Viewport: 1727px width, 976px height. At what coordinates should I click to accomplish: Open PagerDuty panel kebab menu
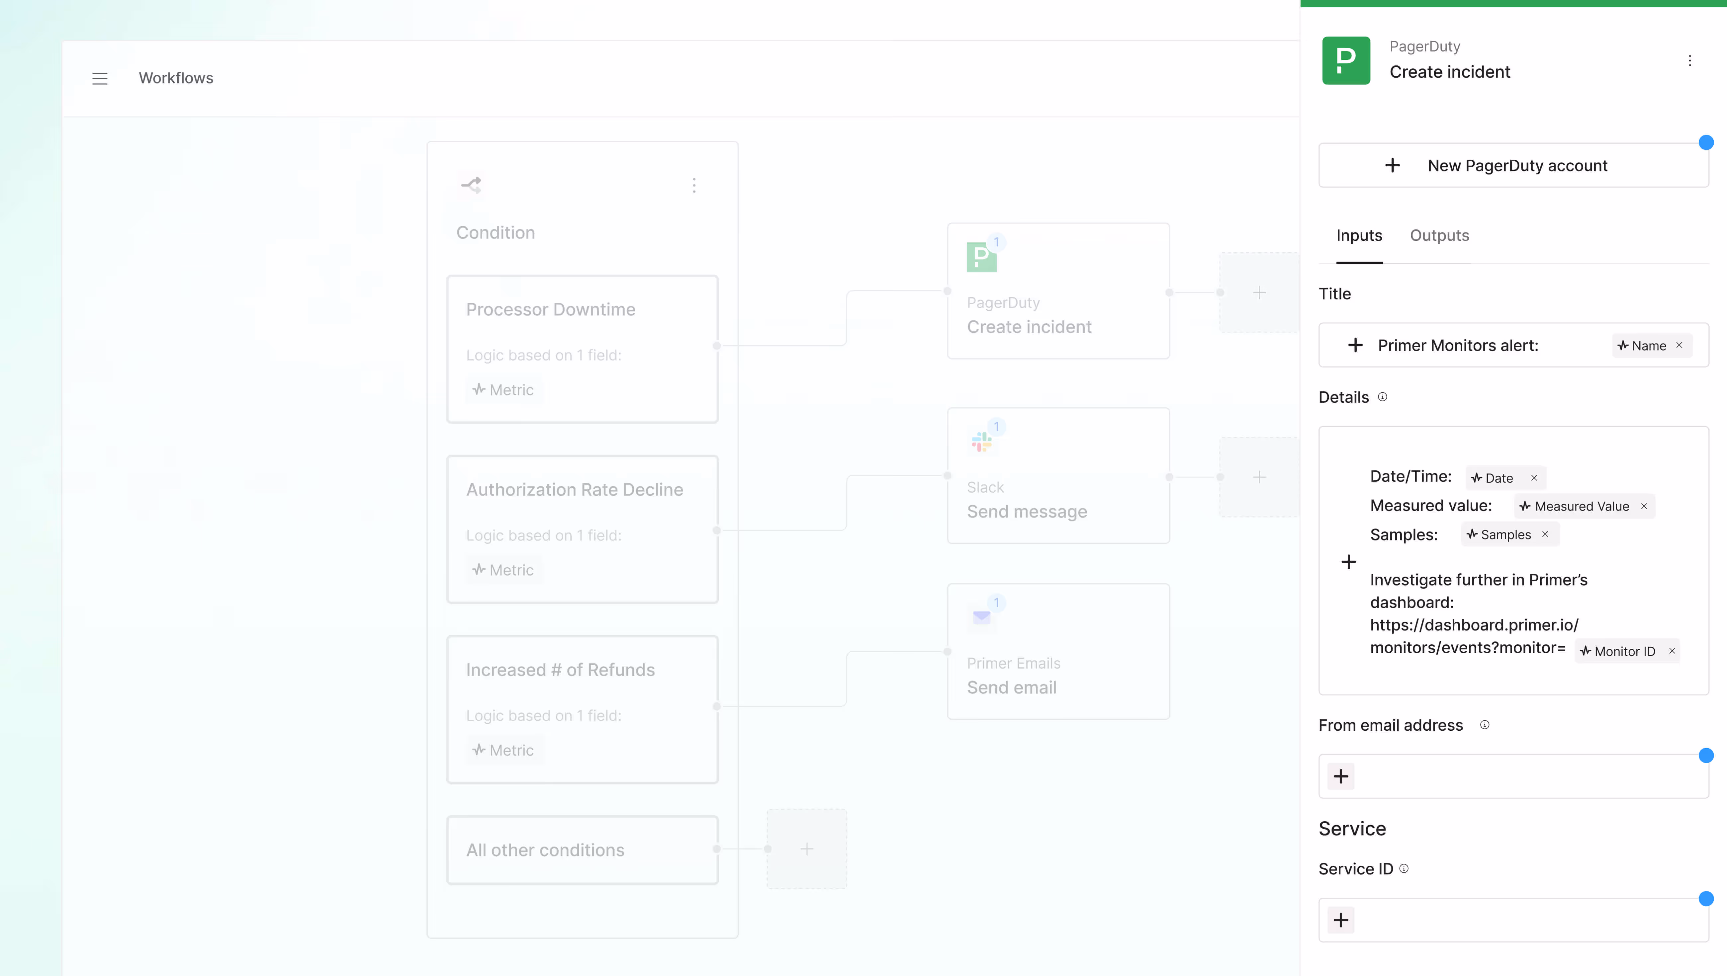(x=1689, y=61)
